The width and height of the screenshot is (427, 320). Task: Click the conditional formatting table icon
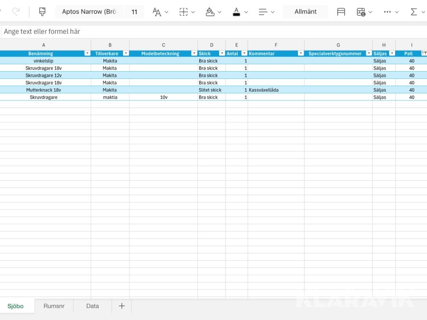[x=361, y=12]
